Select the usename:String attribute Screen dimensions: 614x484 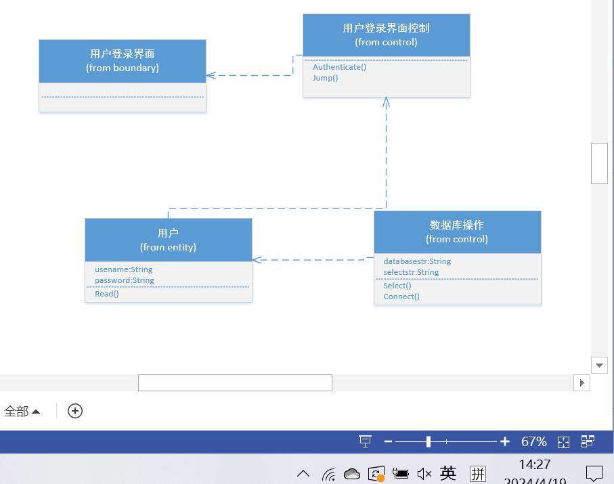pyautogui.click(x=124, y=269)
